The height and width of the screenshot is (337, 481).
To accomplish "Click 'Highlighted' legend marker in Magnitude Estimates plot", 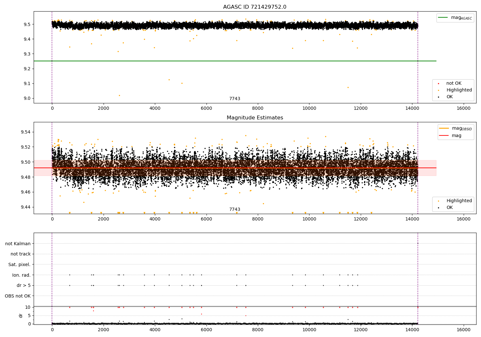I will click(x=439, y=201).
